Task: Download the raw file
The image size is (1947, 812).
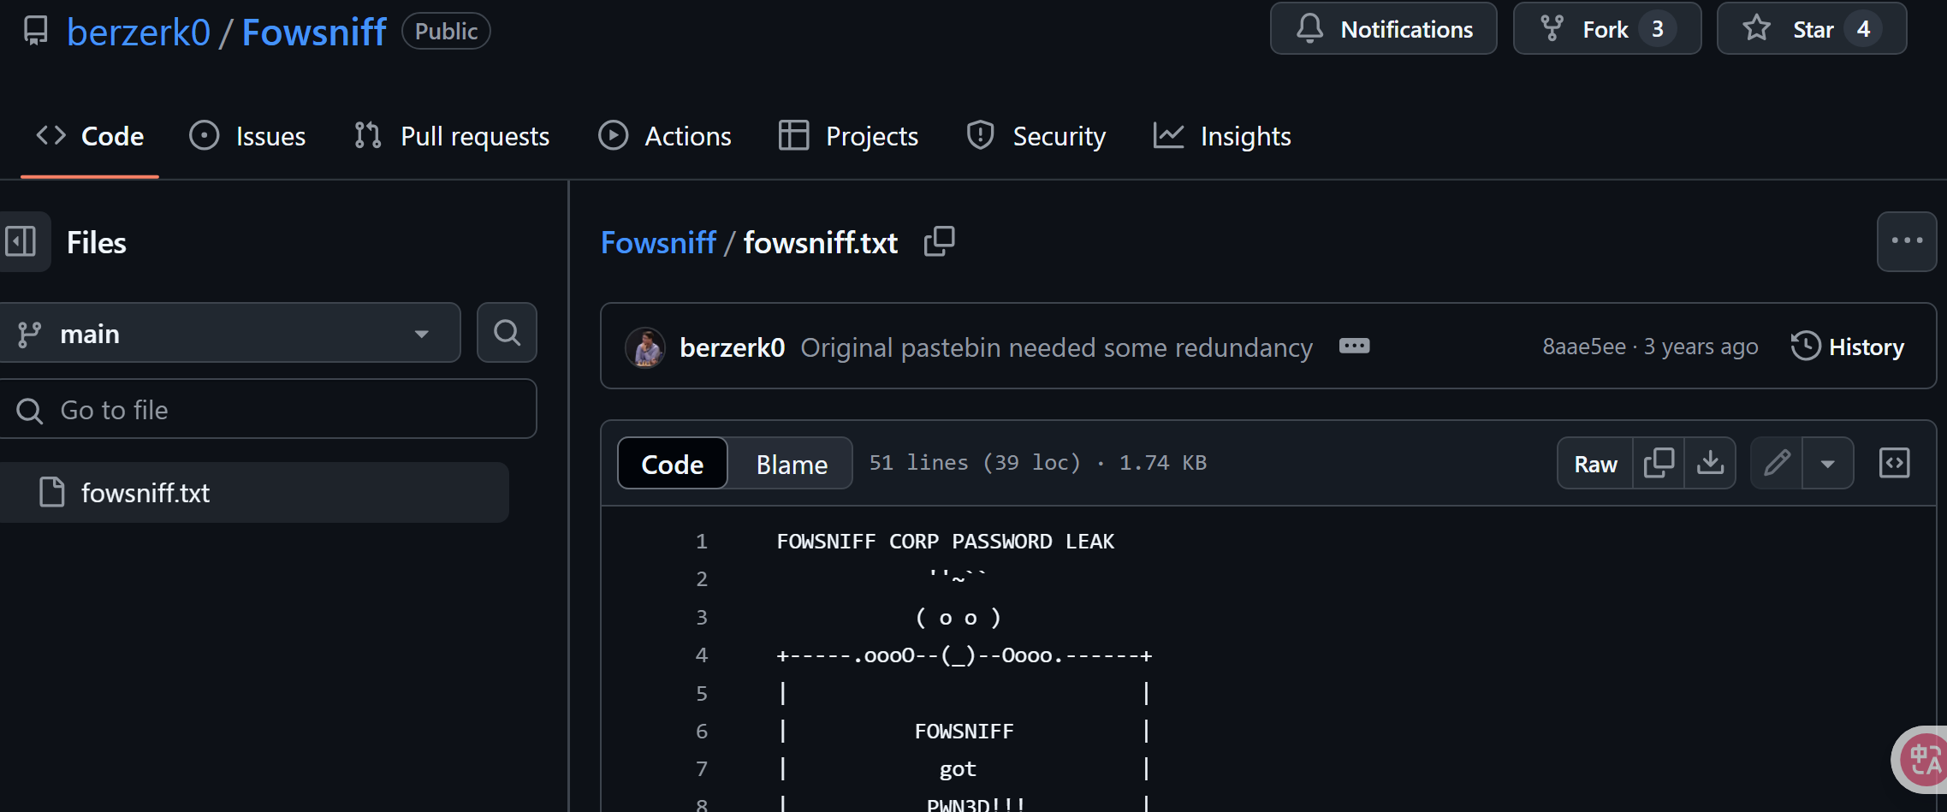Action: point(1710,463)
